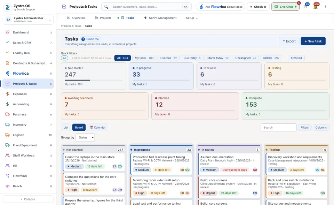Toggle the Billable 392 filter

(x=271, y=58)
